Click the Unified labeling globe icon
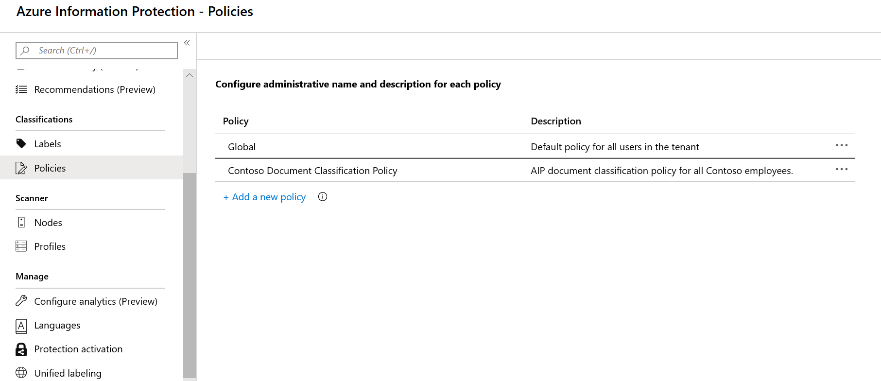 pyautogui.click(x=21, y=373)
